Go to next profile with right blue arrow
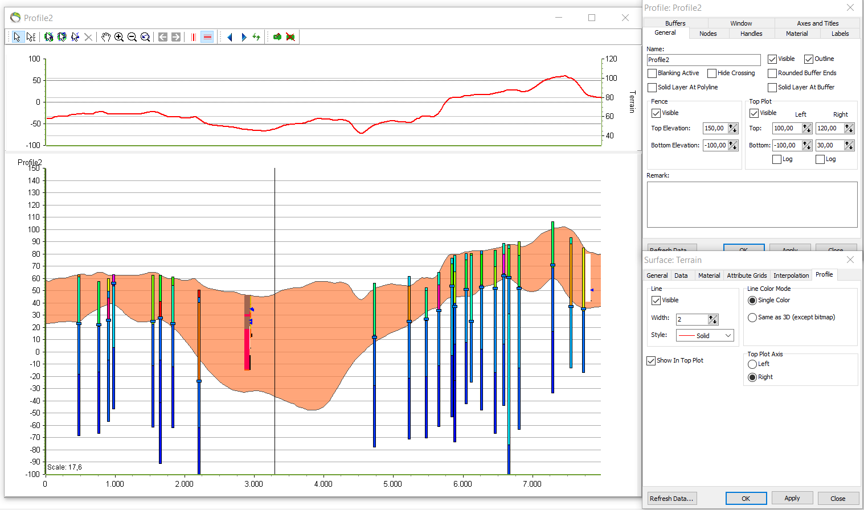The image size is (864, 510). point(244,37)
